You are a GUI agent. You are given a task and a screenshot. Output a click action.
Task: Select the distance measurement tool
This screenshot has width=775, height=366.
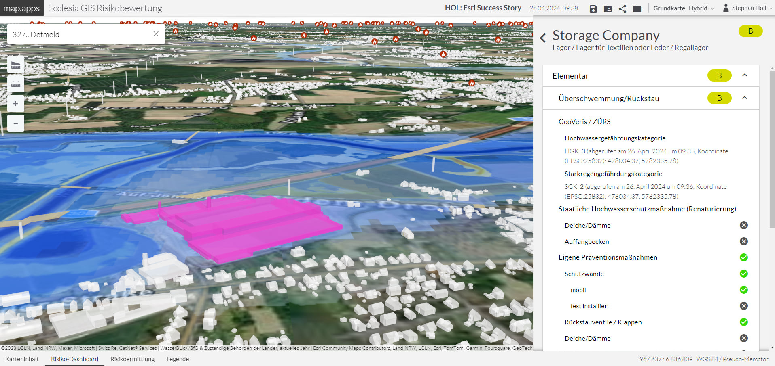[x=15, y=84]
